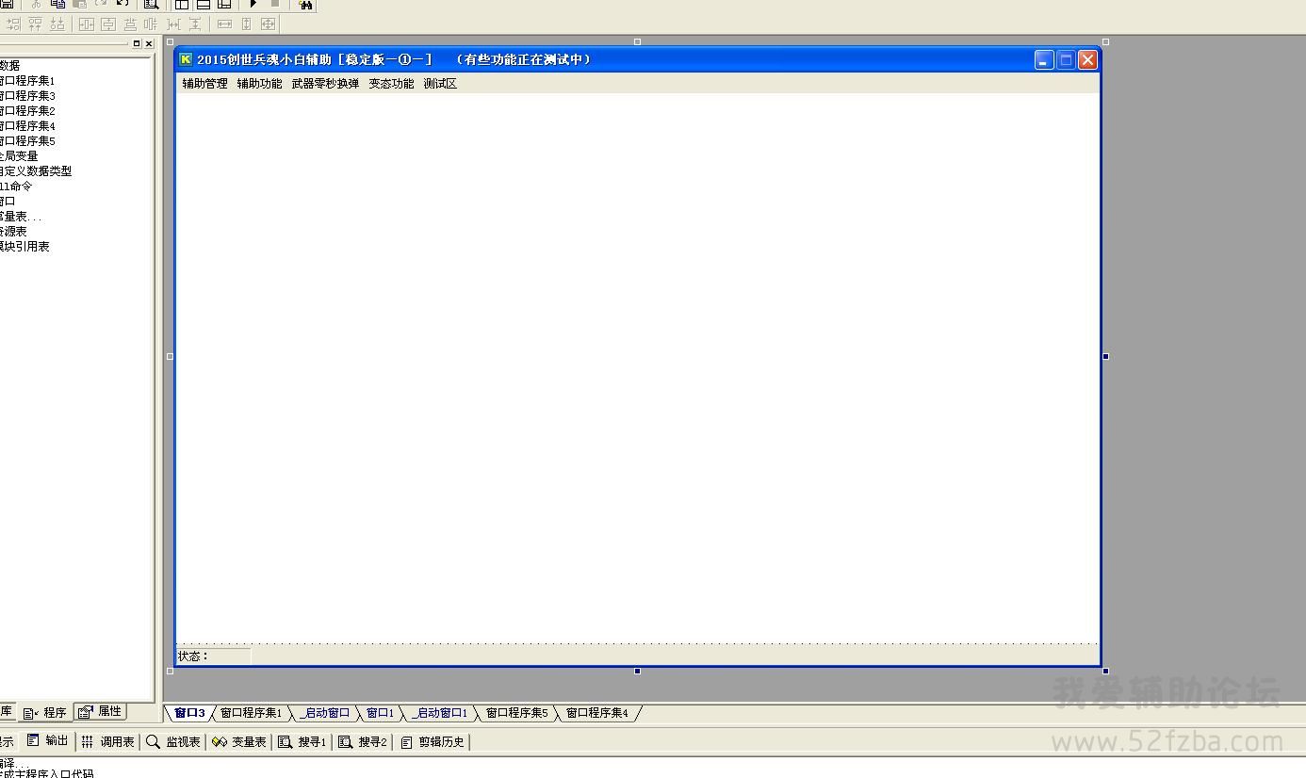Select 窗口程序集3 in the program tree
This screenshot has height=778, width=1306.
pos(27,96)
